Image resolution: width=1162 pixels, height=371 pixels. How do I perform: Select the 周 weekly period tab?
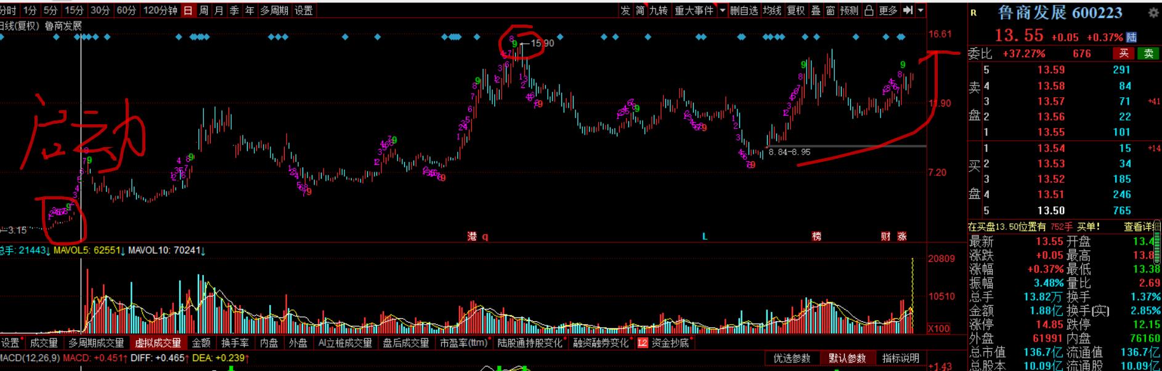tap(203, 10)
